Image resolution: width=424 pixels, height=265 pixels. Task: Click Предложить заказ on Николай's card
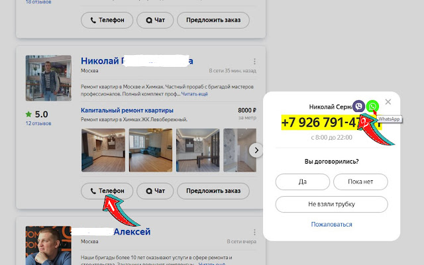coord(213,191)
